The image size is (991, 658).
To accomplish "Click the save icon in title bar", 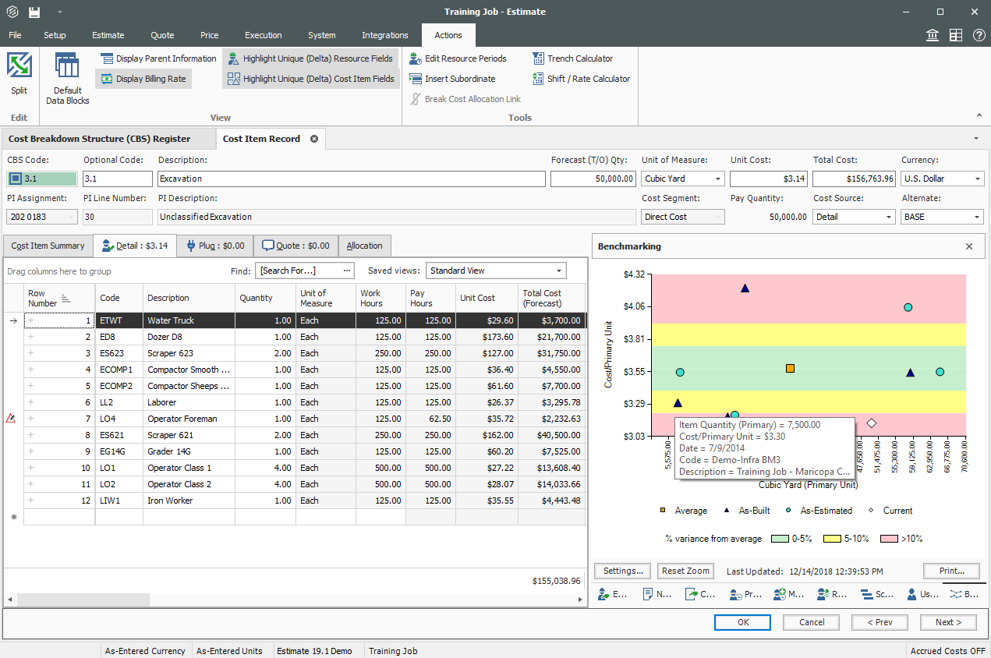I will pyautogui.click(x=34, y=12).
